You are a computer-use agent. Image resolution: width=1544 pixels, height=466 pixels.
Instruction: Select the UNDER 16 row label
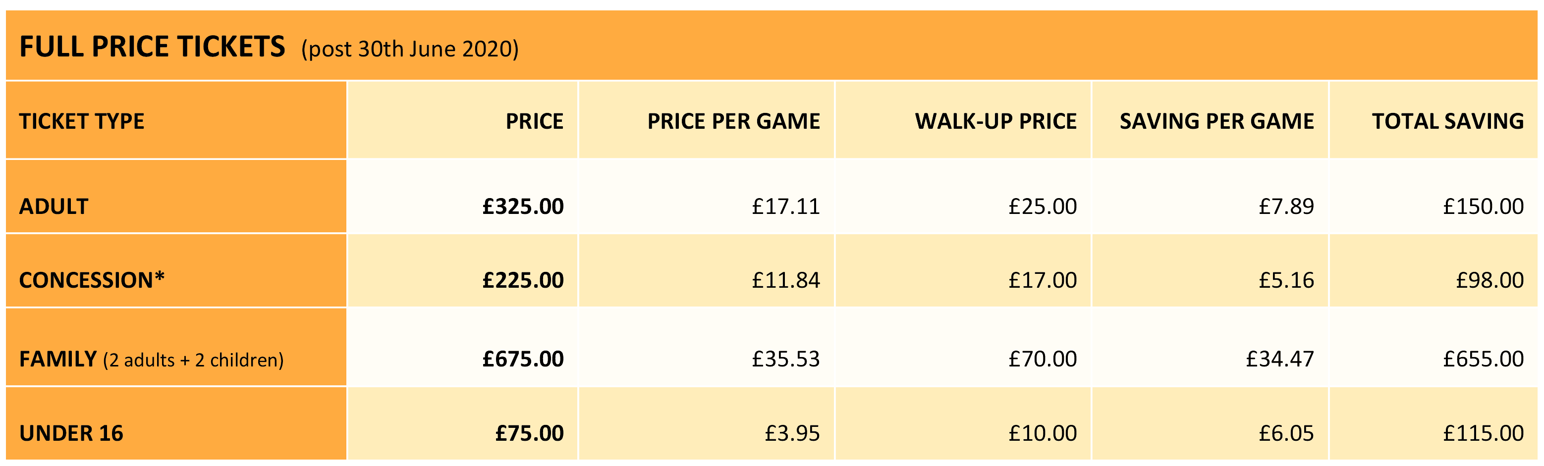(x=71, y=433)
